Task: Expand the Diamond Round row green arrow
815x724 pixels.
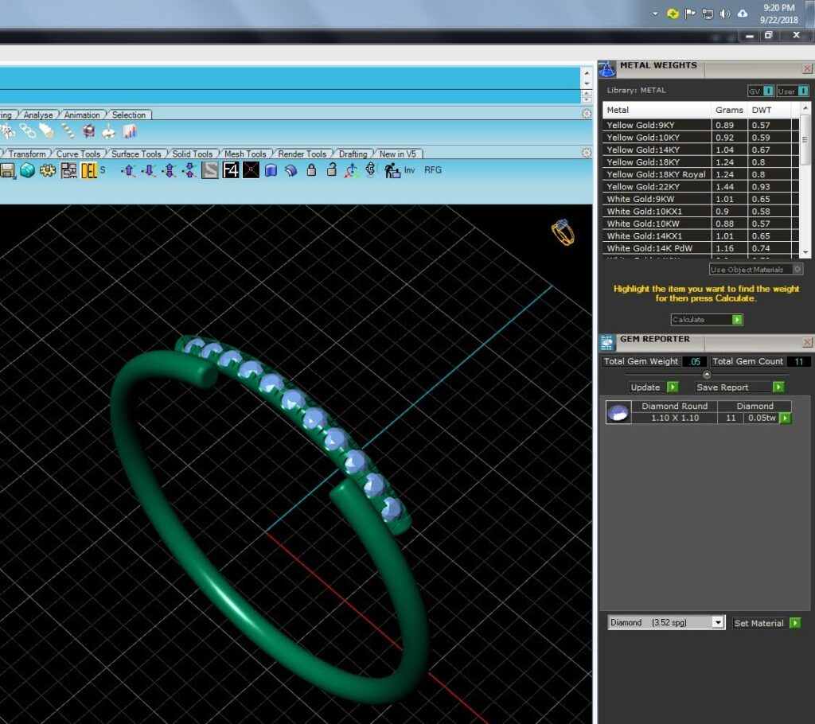Action: (786, 418)
